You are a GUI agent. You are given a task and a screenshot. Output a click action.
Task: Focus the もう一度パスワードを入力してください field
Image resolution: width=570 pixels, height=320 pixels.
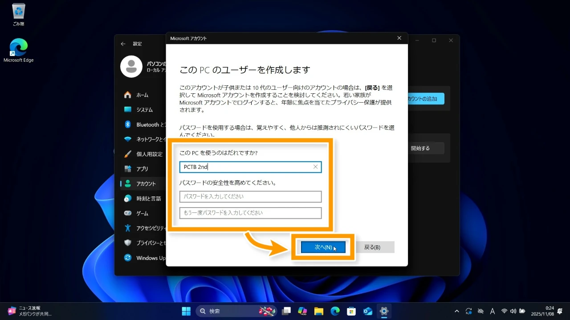(x=250, y=213)
